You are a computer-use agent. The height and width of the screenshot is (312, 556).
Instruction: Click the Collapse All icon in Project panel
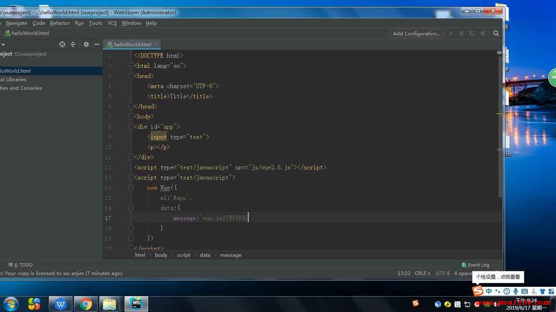point(73,44)
